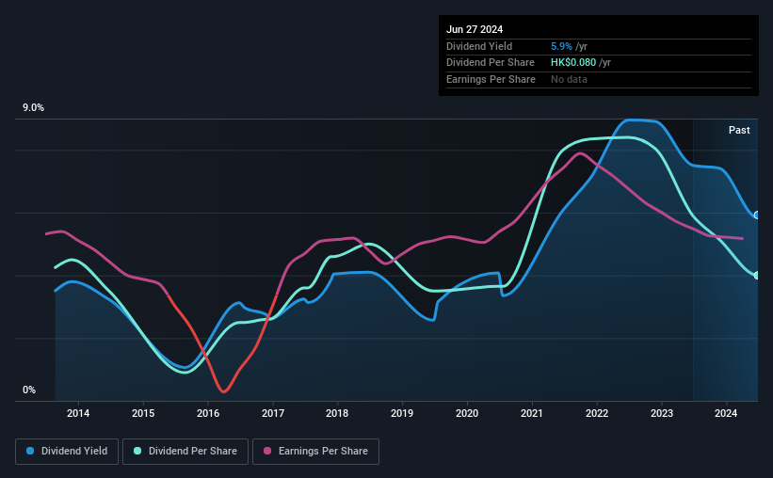
Task: Click the 2020 x-axis label
Action: click(x=467, y=413)
